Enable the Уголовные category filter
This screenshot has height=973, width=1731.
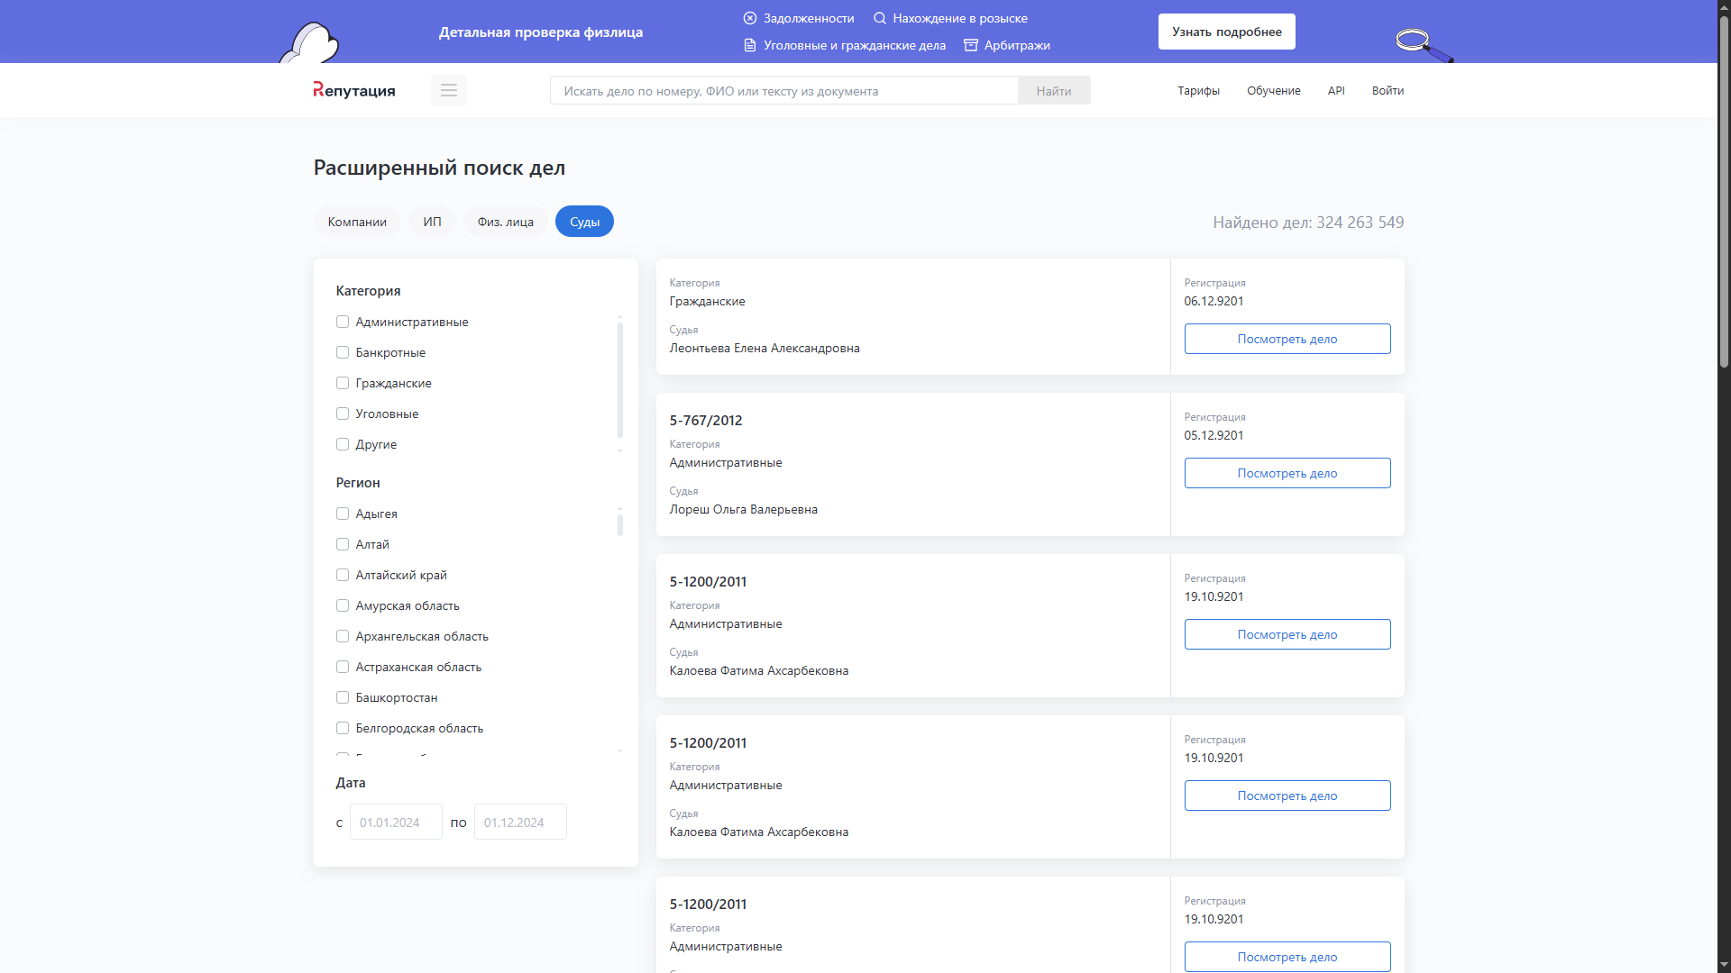click(x=343, y=414)
